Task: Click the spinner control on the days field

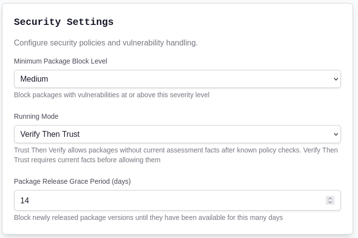Action: coord(330,200)
